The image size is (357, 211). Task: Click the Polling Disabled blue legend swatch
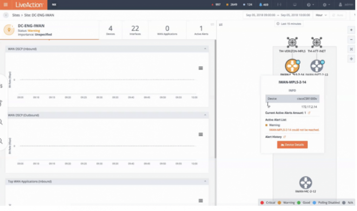click(x=314, y=203)
